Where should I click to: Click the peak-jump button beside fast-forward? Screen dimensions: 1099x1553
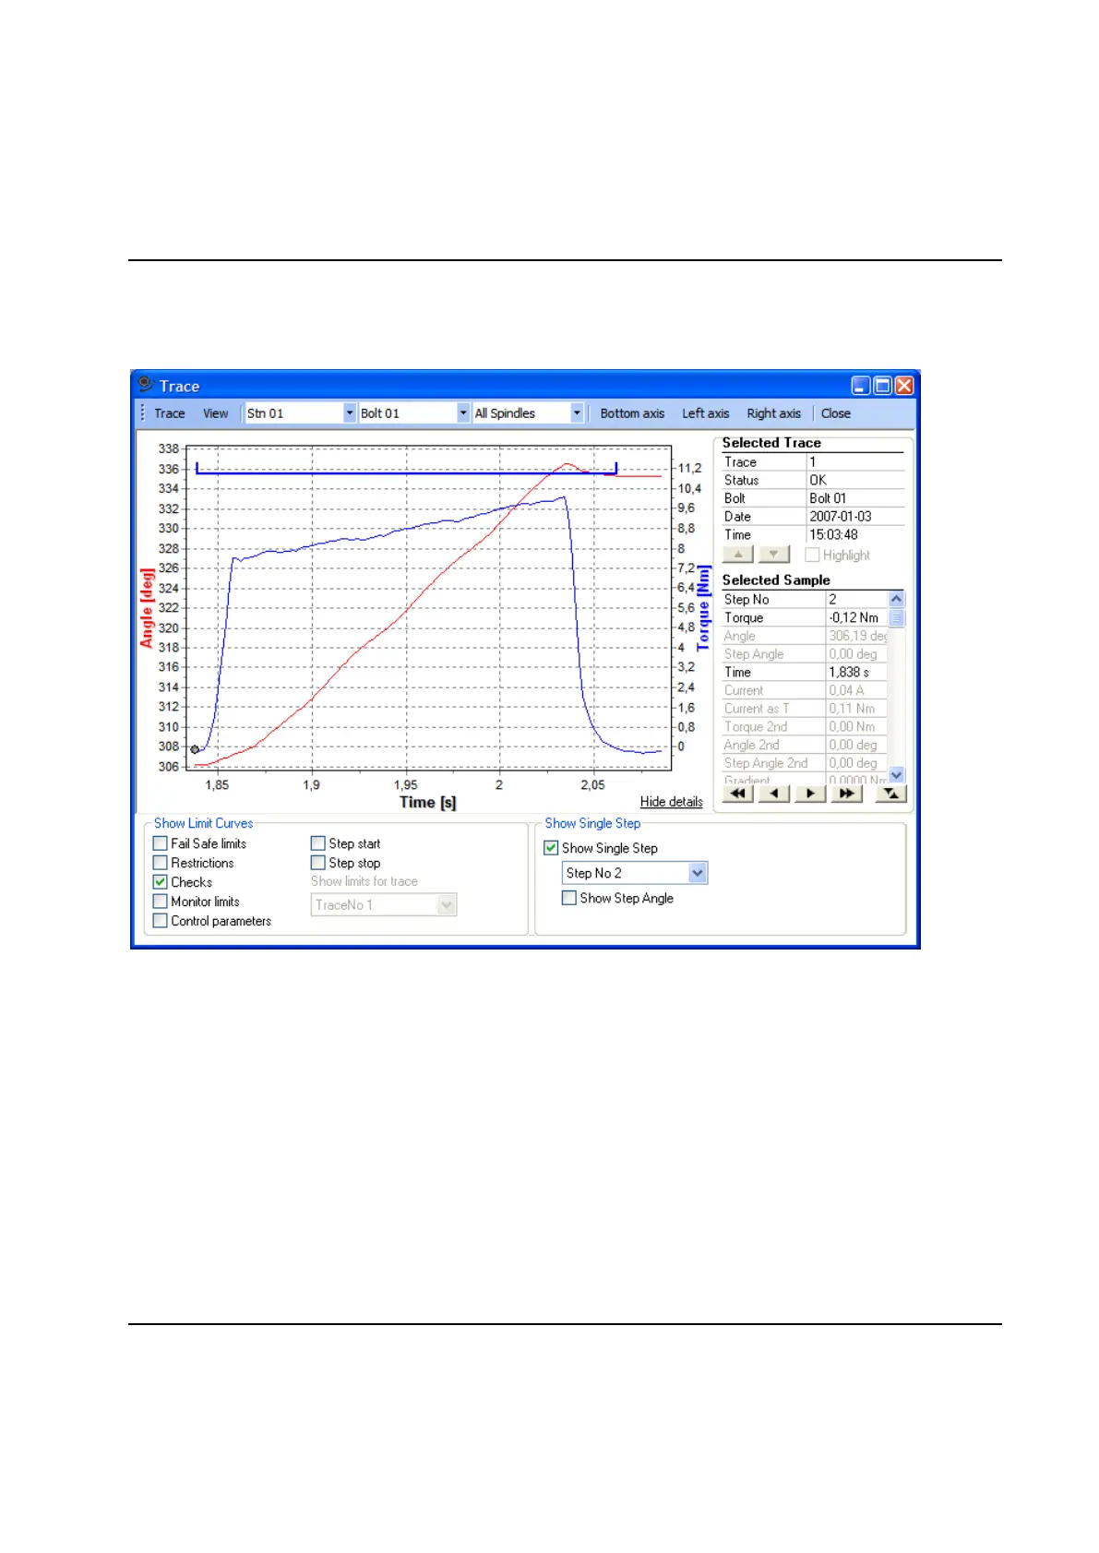coord(891,793)
